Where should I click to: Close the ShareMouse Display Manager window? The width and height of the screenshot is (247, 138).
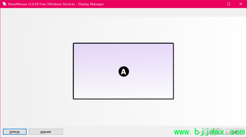click(241, 4)
